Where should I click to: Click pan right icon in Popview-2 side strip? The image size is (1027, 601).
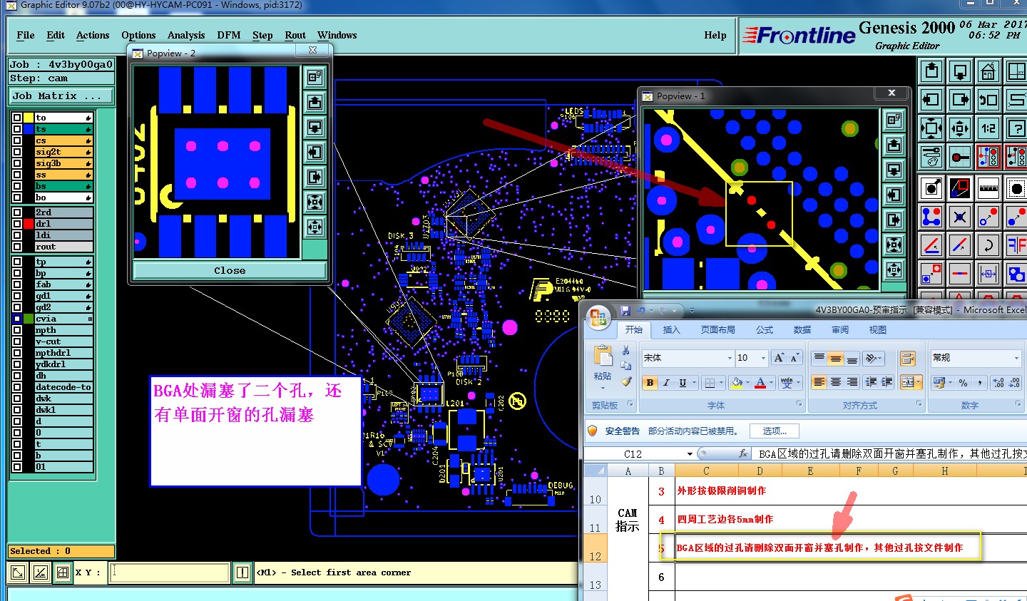[x=315, y=178]
